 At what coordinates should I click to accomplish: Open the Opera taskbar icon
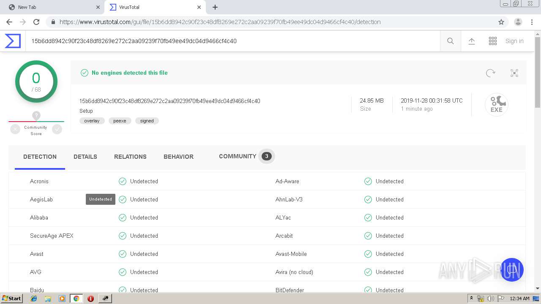coord(90,299)
